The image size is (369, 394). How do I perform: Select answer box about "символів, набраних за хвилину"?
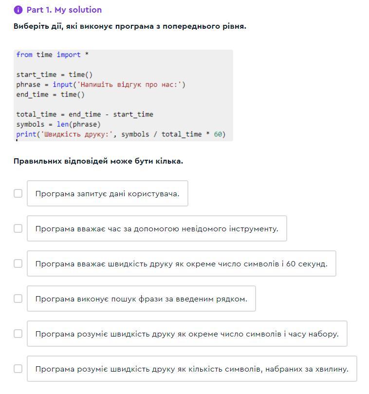tap(192, 369)
